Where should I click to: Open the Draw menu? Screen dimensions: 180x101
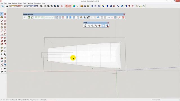(x=20, y=3)
